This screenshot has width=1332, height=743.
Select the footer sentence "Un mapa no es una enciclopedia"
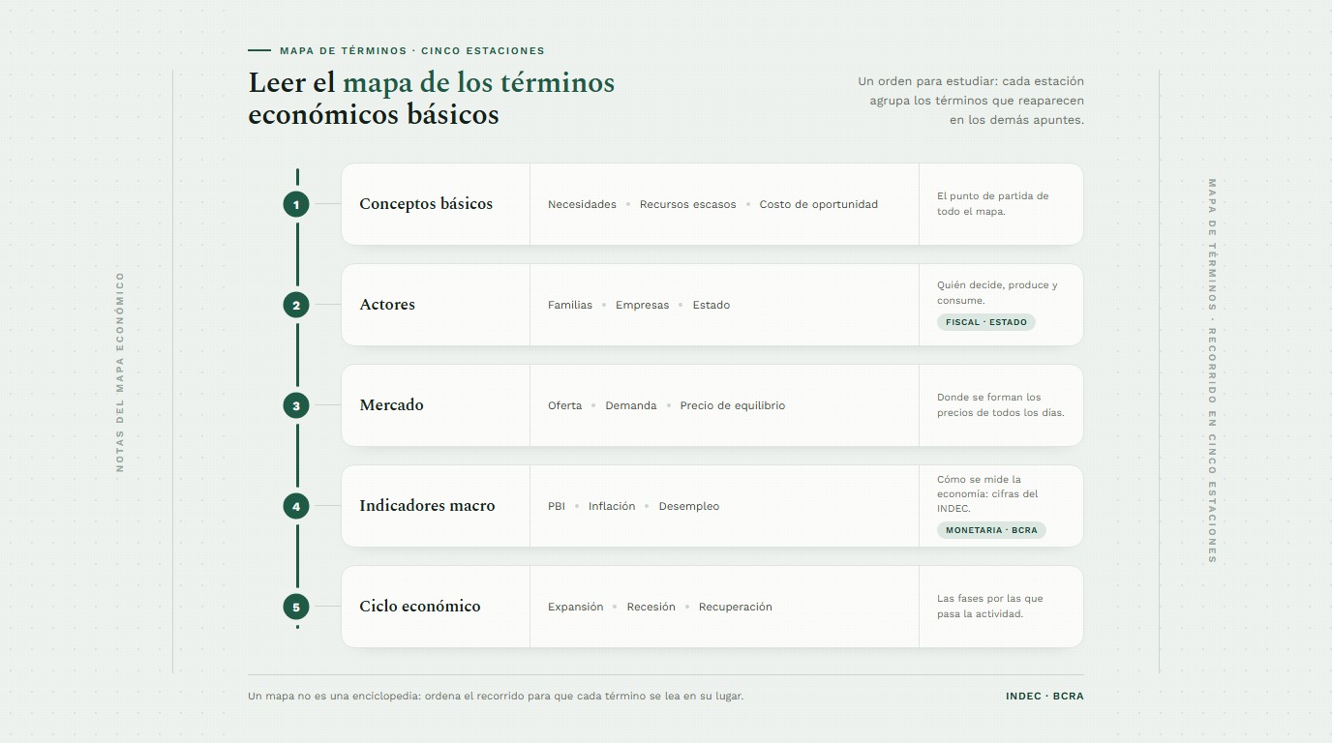click(x=496, y=697)
